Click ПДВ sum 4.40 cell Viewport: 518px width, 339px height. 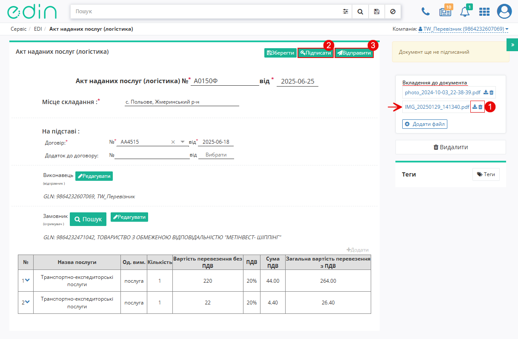273,303
